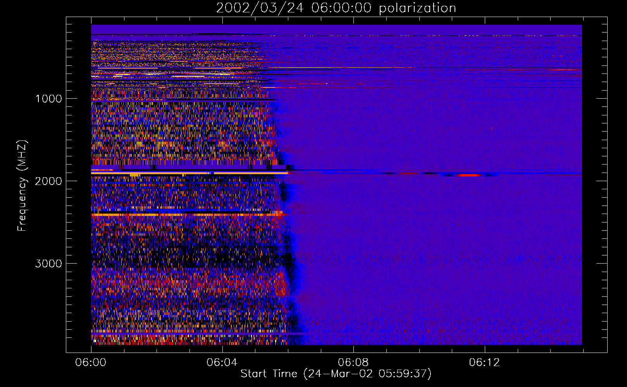Click the 1000 frequency tick label
627x387 pixels.
tap(48, 99)
